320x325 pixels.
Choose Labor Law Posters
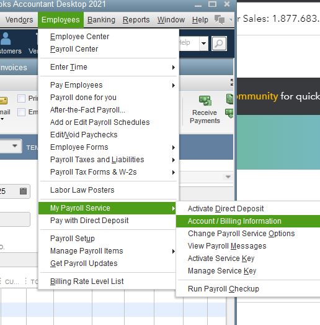[109, 190]
